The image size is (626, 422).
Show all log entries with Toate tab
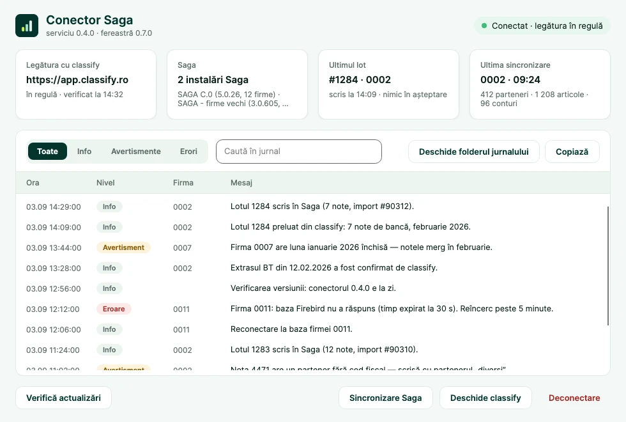tap(47, 152)
